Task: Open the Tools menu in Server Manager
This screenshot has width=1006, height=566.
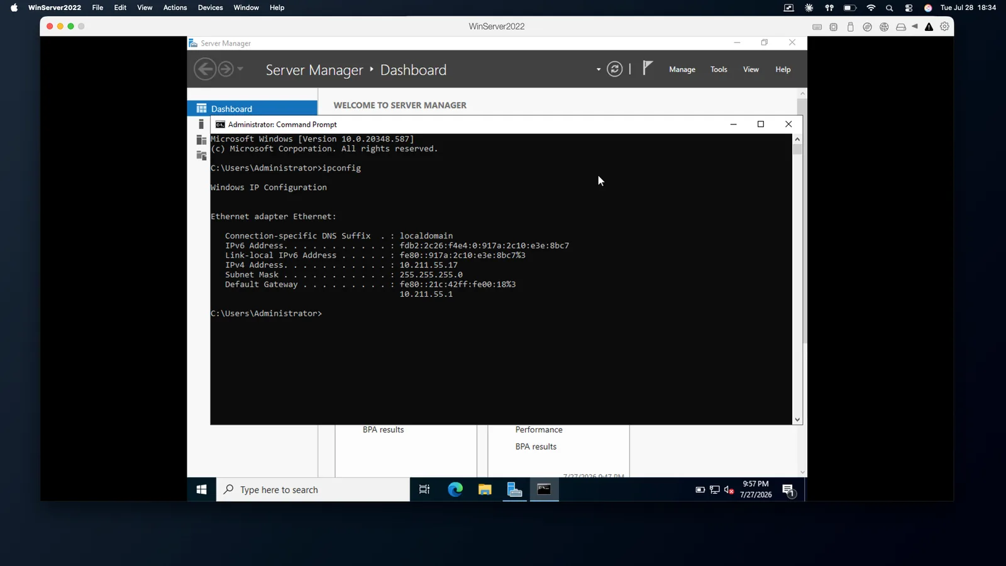Action: click(719, 69)
